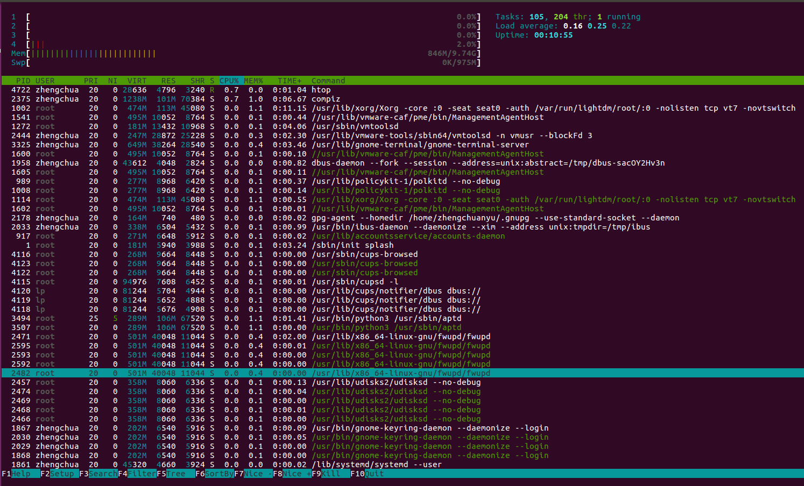Sort by VIRT column header
The height and width of the screenshot is (486, 804).
point(137,81)
